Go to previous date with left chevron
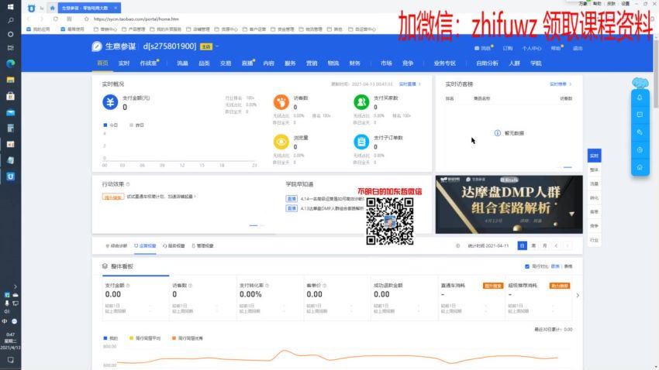This screenshot has width=659, height=370. tap(556, 246)
